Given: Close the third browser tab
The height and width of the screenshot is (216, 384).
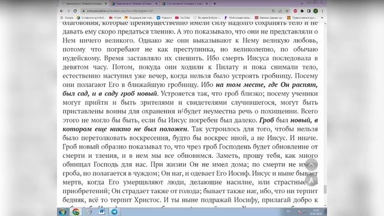Looking at the screenshot, I should 206,4.
